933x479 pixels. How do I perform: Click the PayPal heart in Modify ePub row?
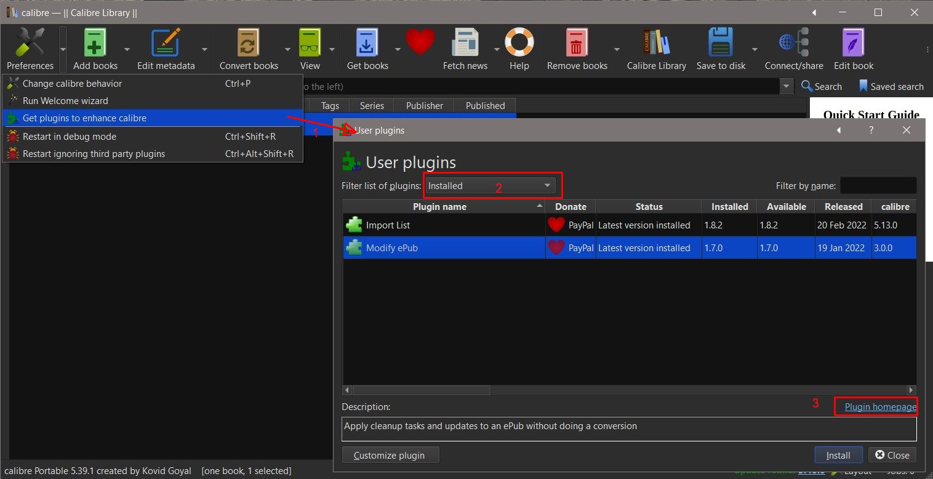(556, 248)
